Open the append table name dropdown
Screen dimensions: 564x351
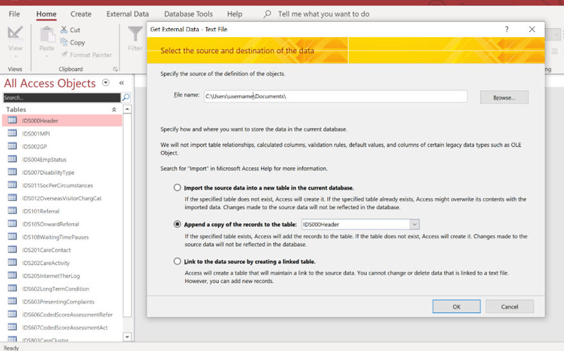[415, 224]
